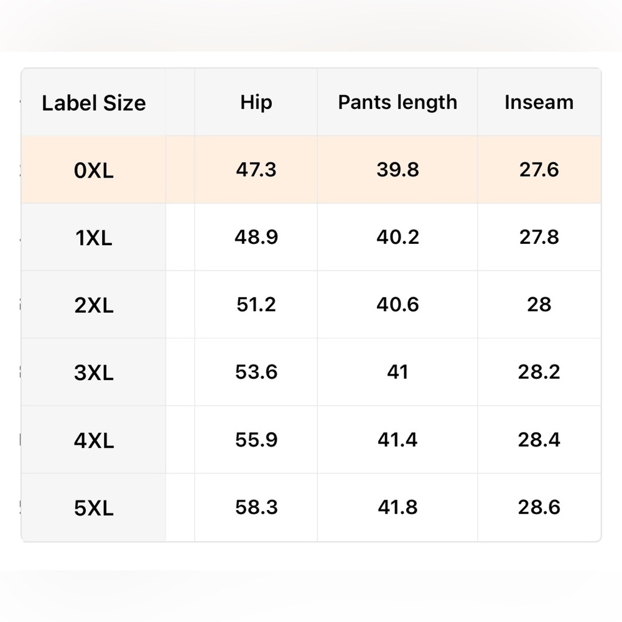The image size is (622, 622).
Task: Click the 53.6 hip value for 3XL
Action: pos(256,372)
